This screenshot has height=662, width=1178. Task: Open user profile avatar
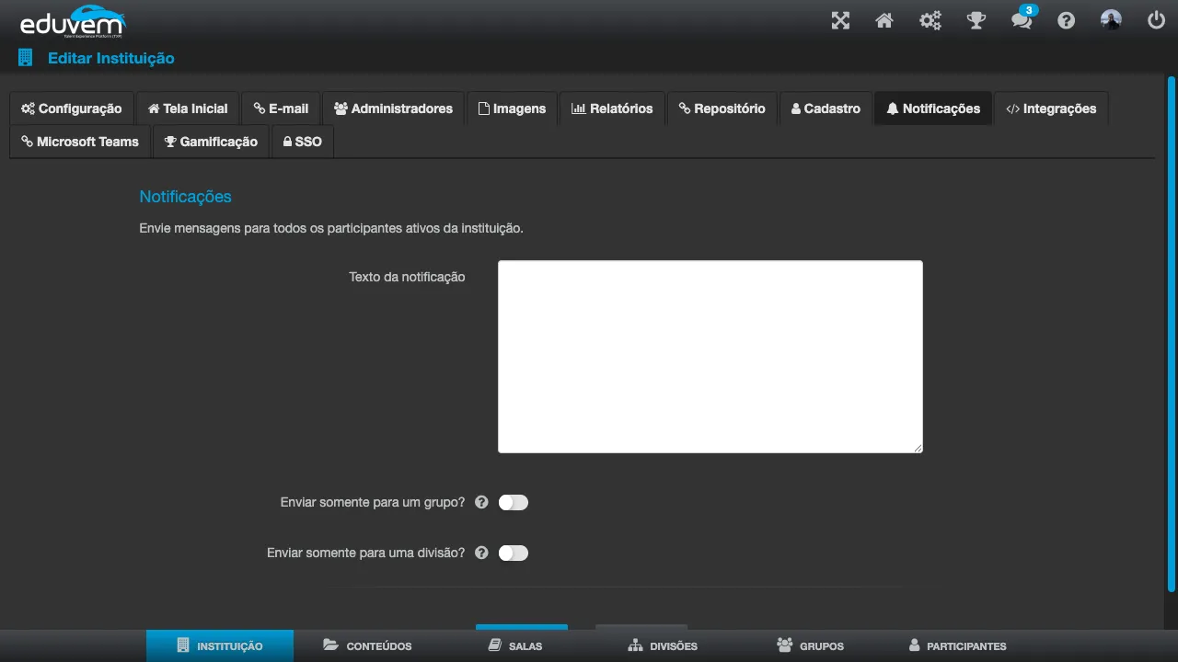(1111, 20)
